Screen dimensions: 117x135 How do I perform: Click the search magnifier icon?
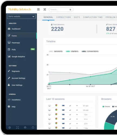pyautogui.click(x=70, y=10)
